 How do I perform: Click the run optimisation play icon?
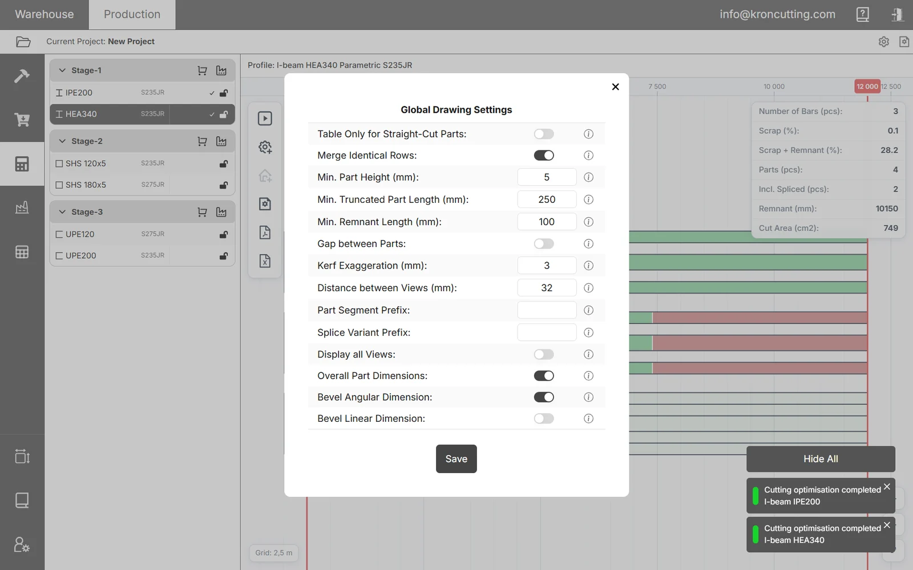(x=265, y=119)
